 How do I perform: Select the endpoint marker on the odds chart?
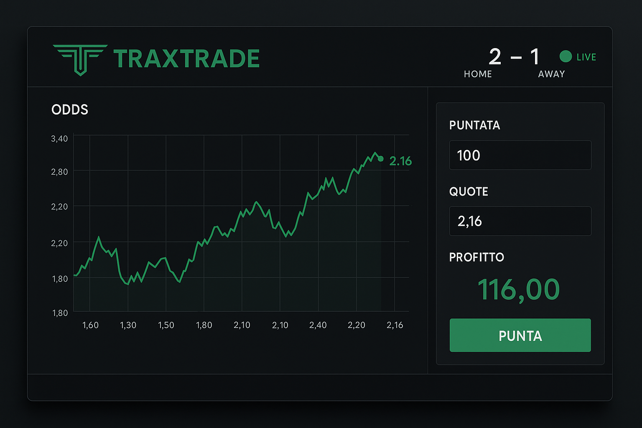pos(380,159)
